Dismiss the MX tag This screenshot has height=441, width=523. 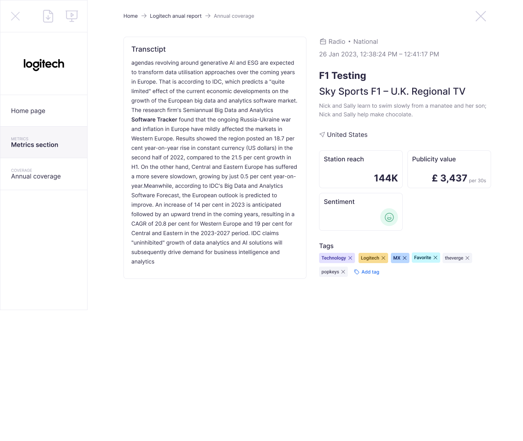(405, 258)
